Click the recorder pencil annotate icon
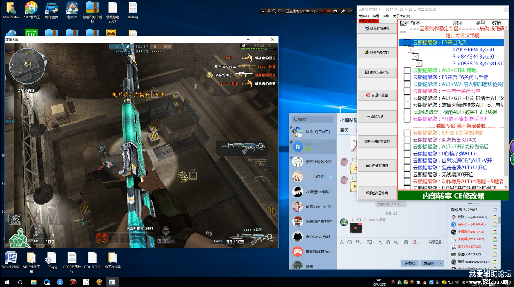 click(x=343, y=11)
